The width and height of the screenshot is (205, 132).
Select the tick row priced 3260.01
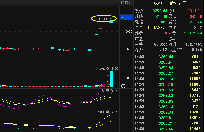[167, 118]
